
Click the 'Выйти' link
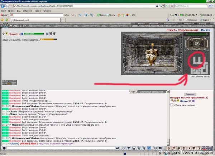(205, 30)
